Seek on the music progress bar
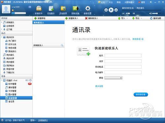Screen dimensions: 165x123 tap(141, 10)
